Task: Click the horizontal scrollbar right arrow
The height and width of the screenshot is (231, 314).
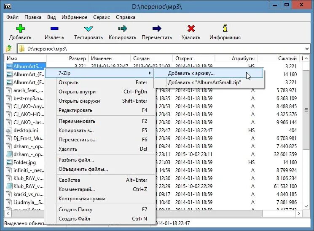Action: 299,214
